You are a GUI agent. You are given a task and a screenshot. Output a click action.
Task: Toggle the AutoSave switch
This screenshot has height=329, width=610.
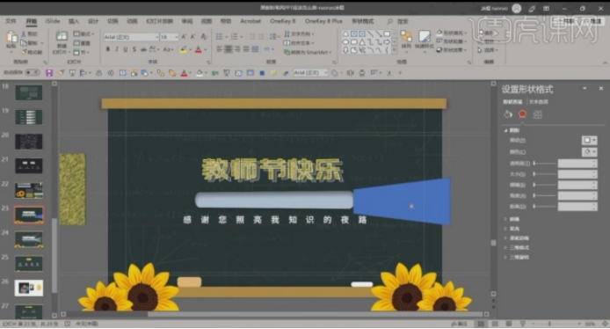(x=33, y=72)
